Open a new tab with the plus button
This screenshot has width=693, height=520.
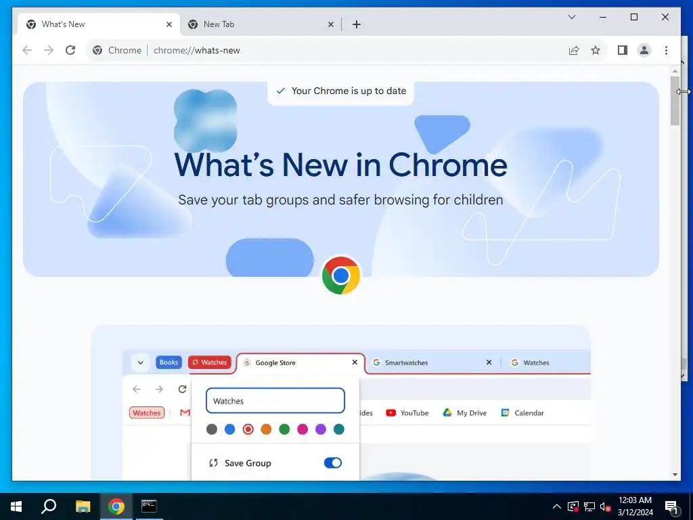tap(357, 24)
